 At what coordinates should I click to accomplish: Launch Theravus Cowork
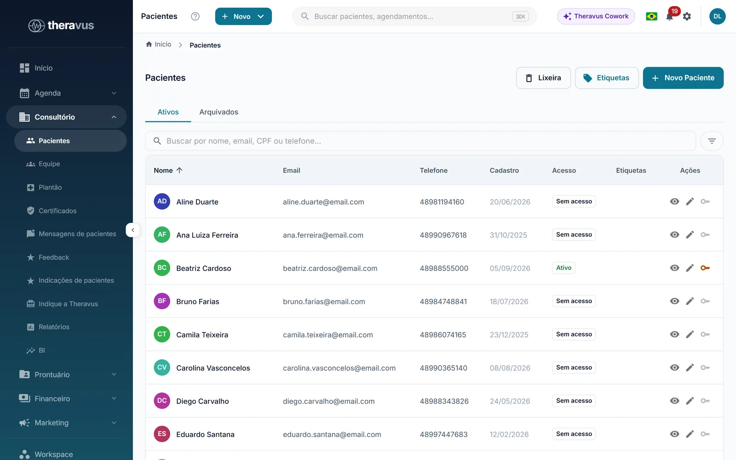tap(596, 17)
